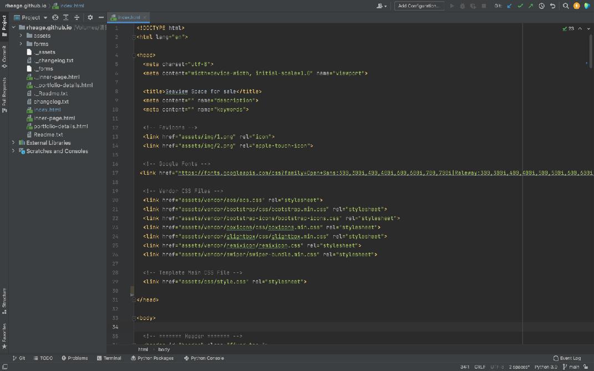Toggle the Favorites sidebar tab
This screenshot has width=594, height=371.
click(x=4, y=337)
